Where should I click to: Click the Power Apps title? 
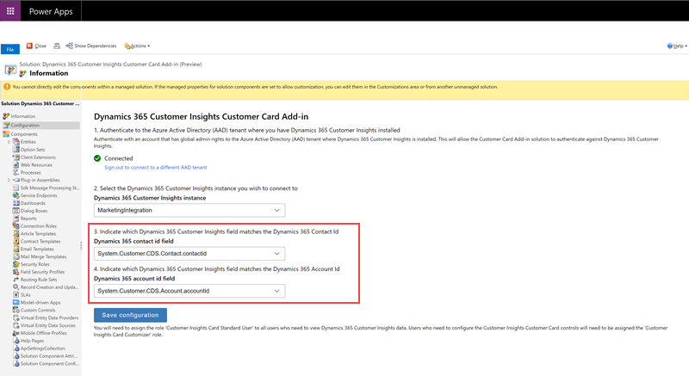coord(51,11)
